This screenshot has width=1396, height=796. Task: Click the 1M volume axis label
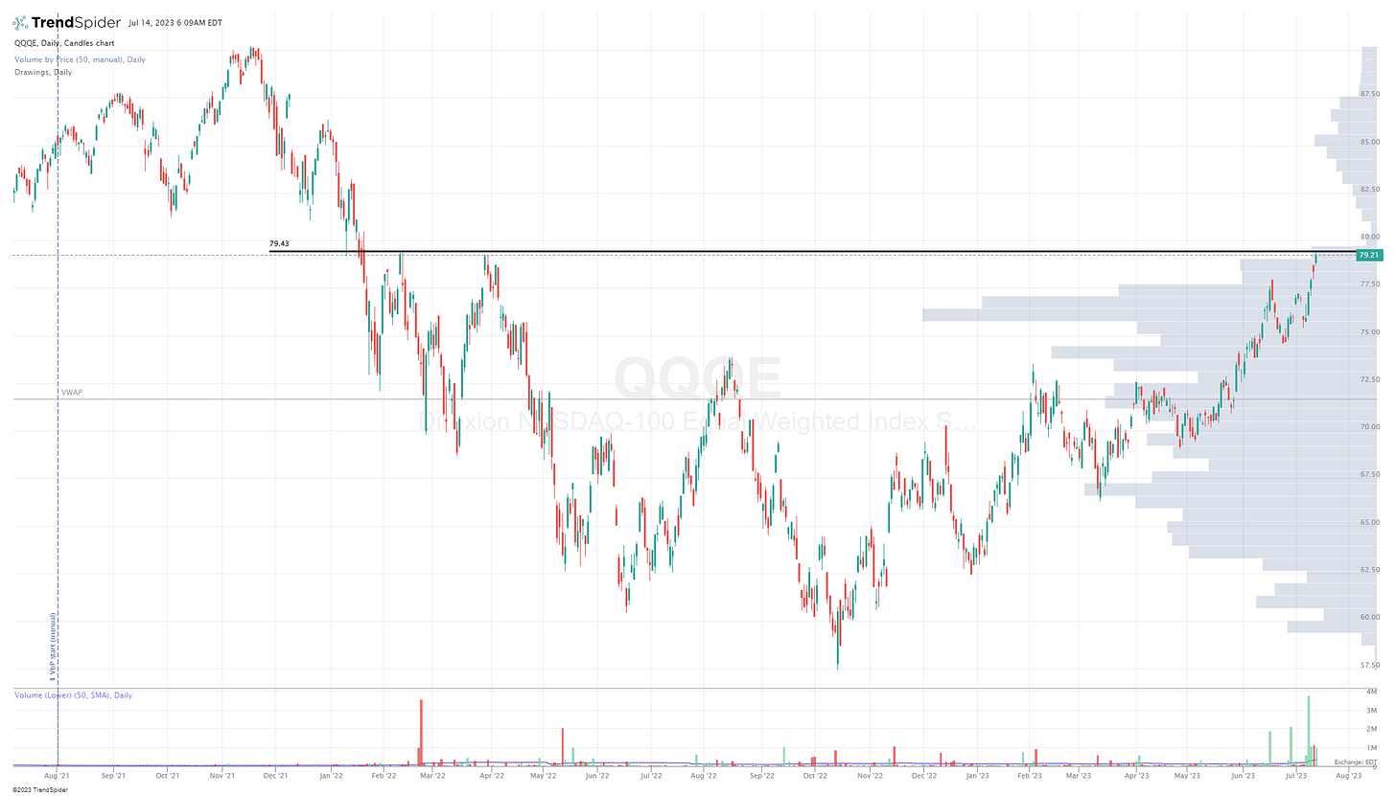[x=1373, y=748]
